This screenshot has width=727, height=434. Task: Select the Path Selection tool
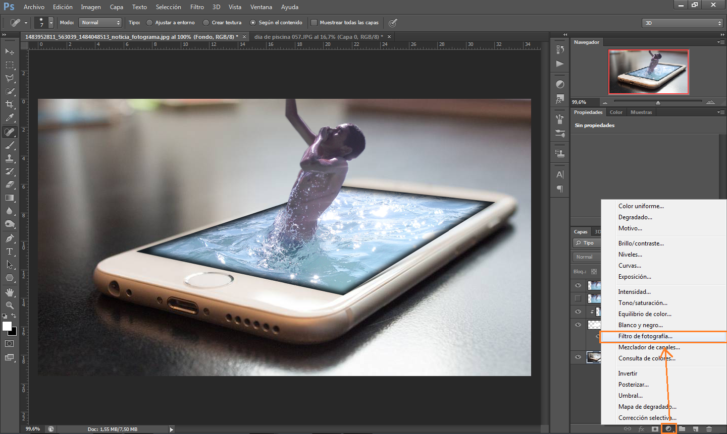10,265
